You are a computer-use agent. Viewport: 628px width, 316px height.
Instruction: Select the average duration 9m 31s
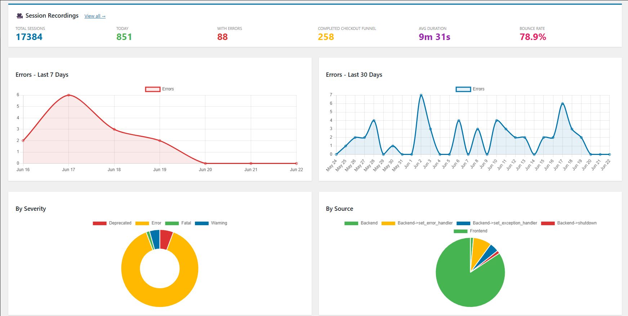tap(435, 37)
